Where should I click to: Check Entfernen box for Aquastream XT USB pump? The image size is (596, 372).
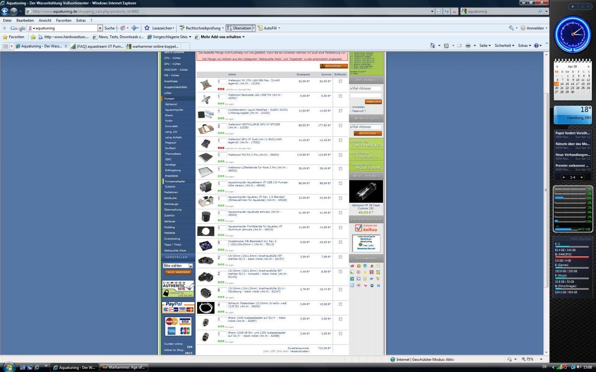tap(340, 183)
